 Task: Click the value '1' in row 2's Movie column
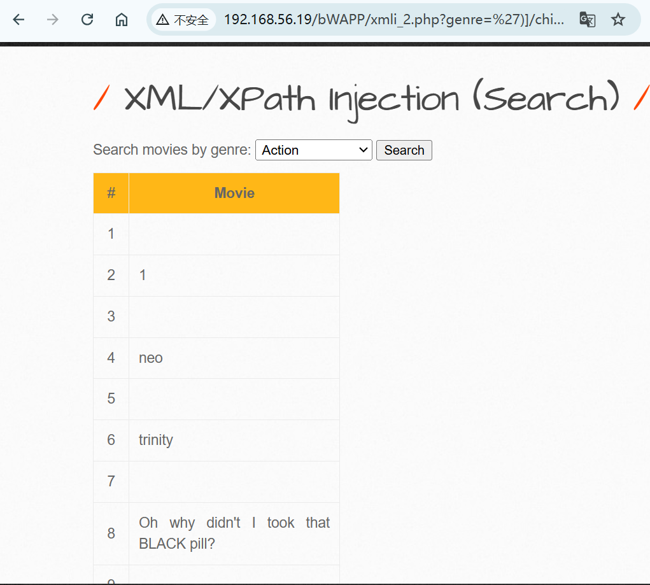click(143, 275)
